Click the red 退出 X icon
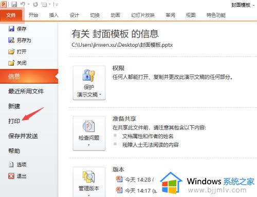Image resolution: width=257 pixels, height=197 pixels. (x=11, y=176)
